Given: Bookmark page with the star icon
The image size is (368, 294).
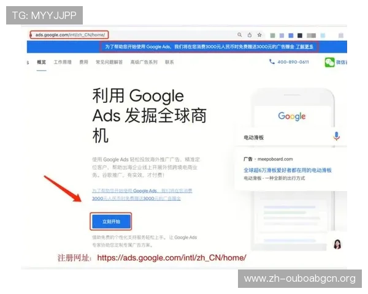Looking at the screenshot, I should click(x=259, y=35).
